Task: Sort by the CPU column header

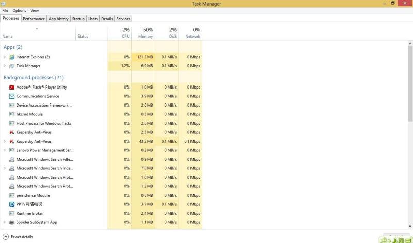Action: coord(120,32)
